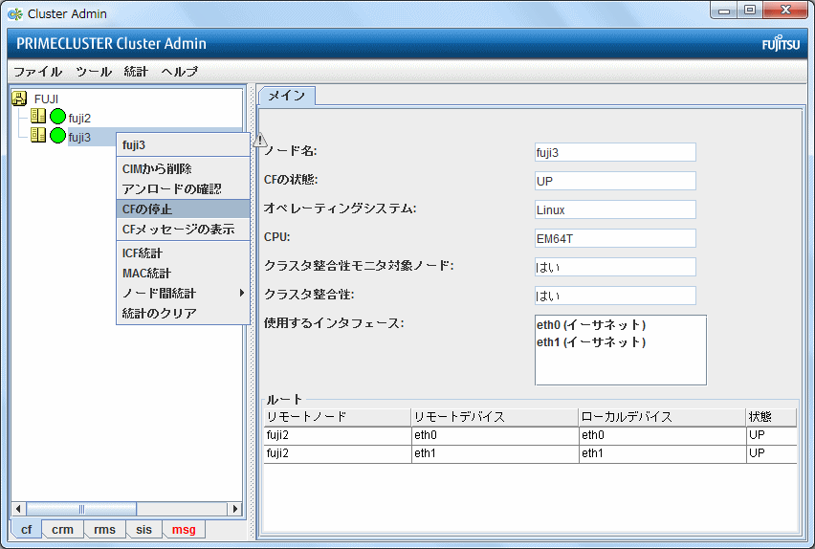Click UP status in the eth1 row
The image size is (815, 549).
pos(771,453)
